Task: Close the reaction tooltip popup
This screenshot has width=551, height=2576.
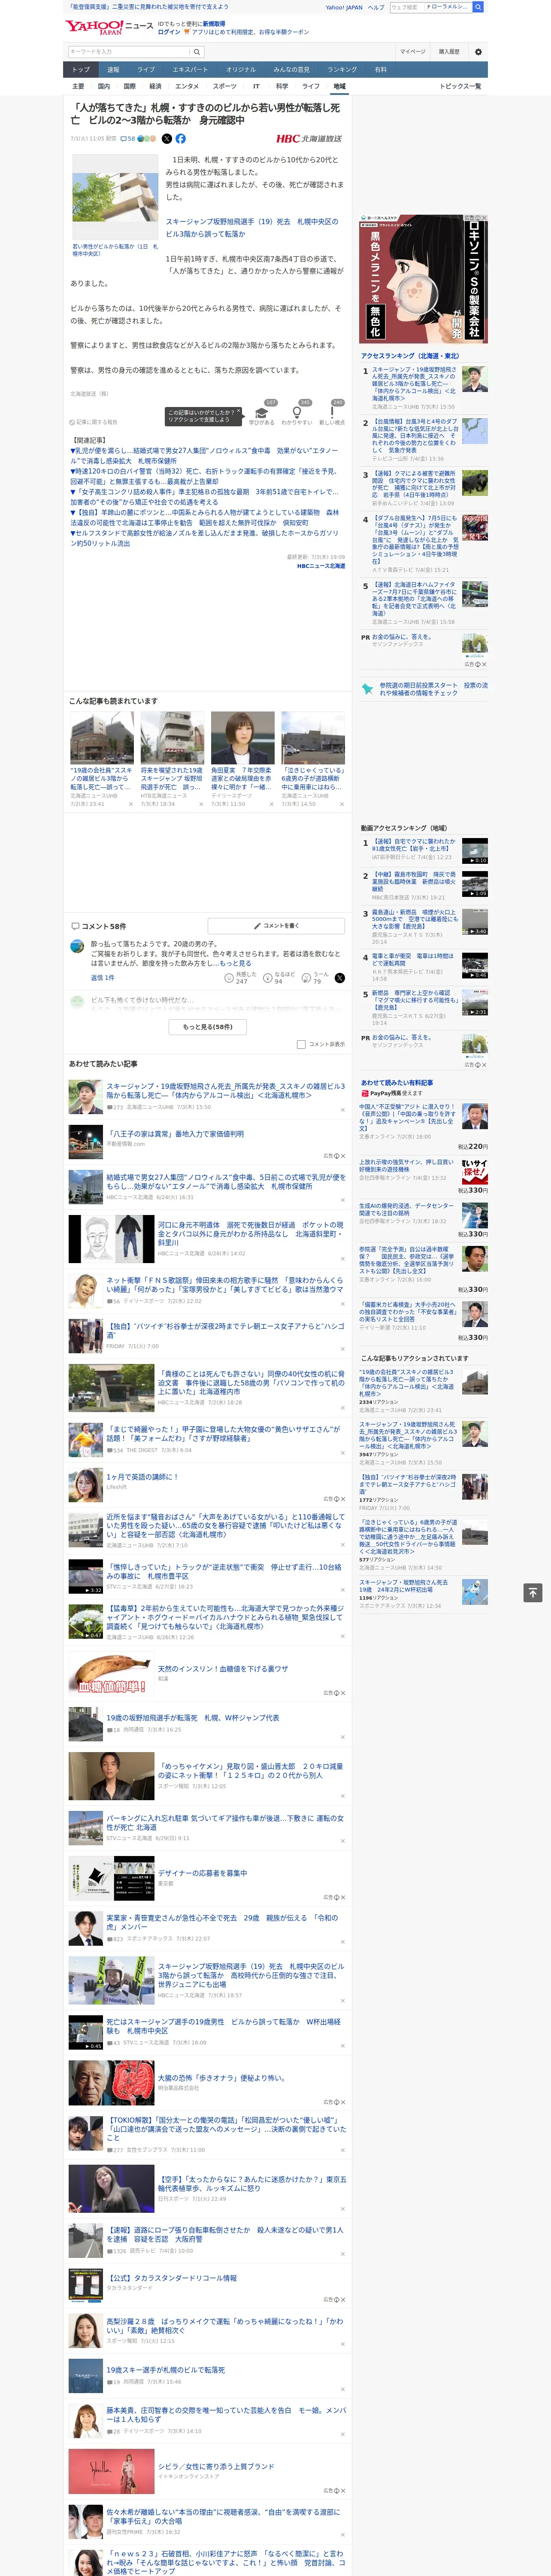Action: tap(238, 411)
